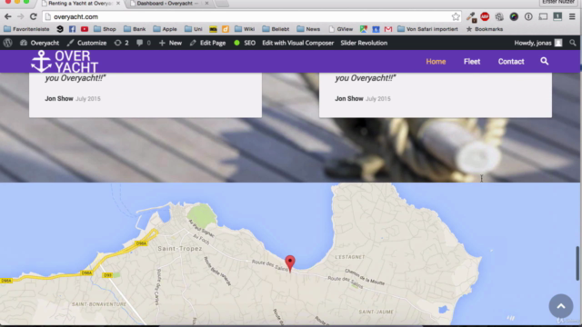Open the Adblock Plus extension icon
582x327 pixels.
coord(485,16)
